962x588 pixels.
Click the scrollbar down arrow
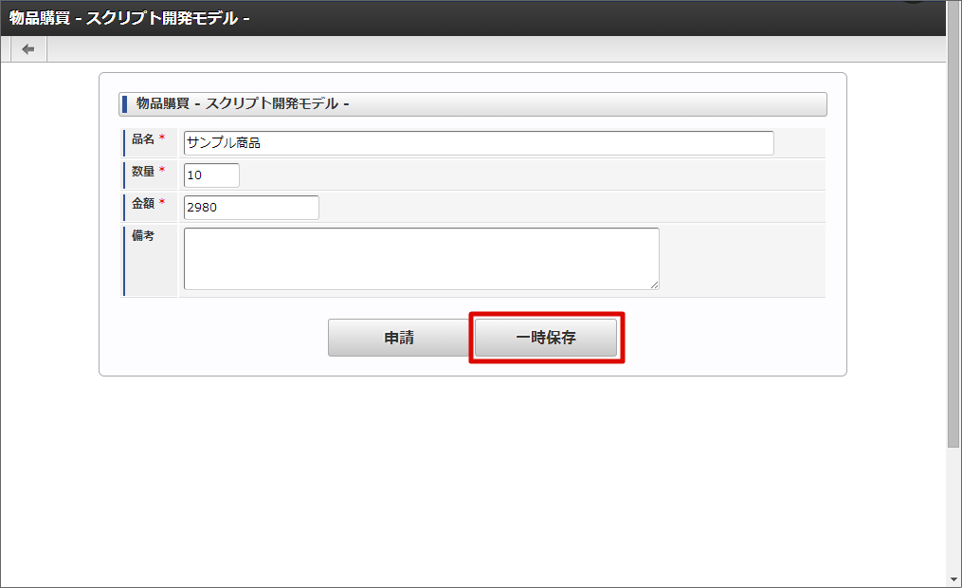[953, 579]
